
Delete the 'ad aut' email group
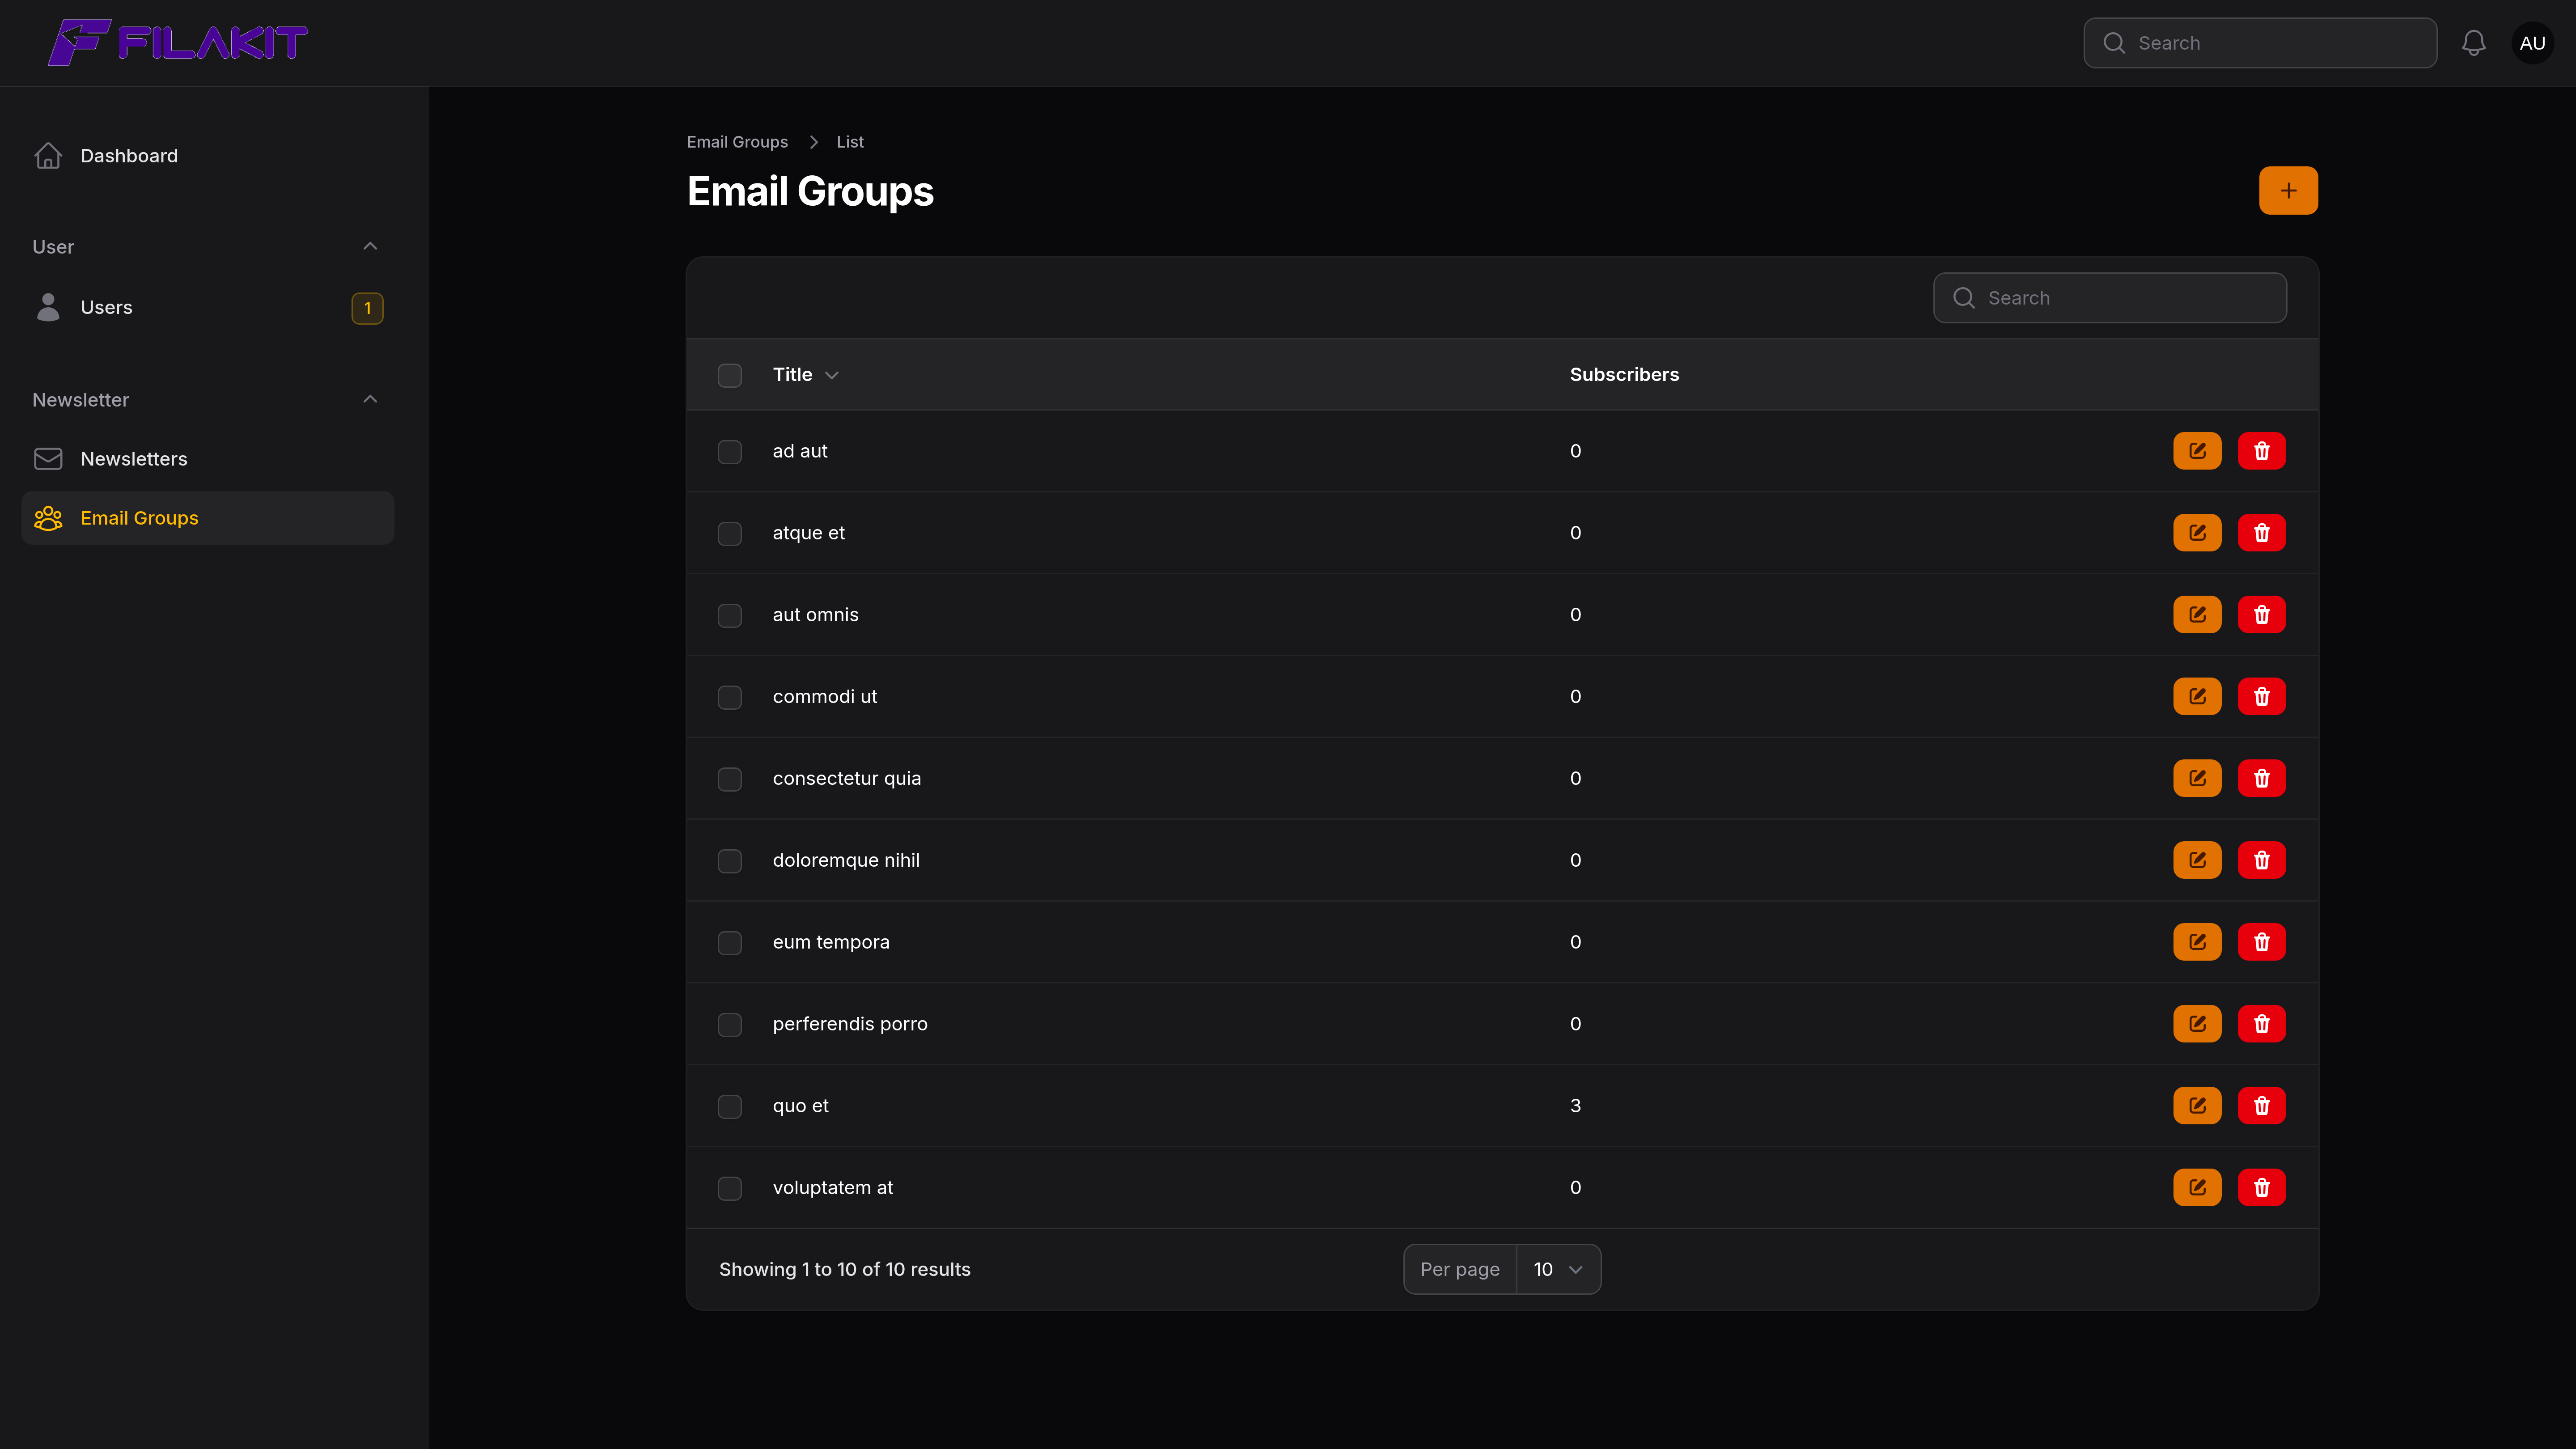point(2262,451)
